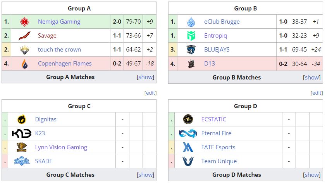Image resolution: width=325 pixels, height=183 pixels.
Task: Click the Savage team logo icon
Action: pos(25,36)
